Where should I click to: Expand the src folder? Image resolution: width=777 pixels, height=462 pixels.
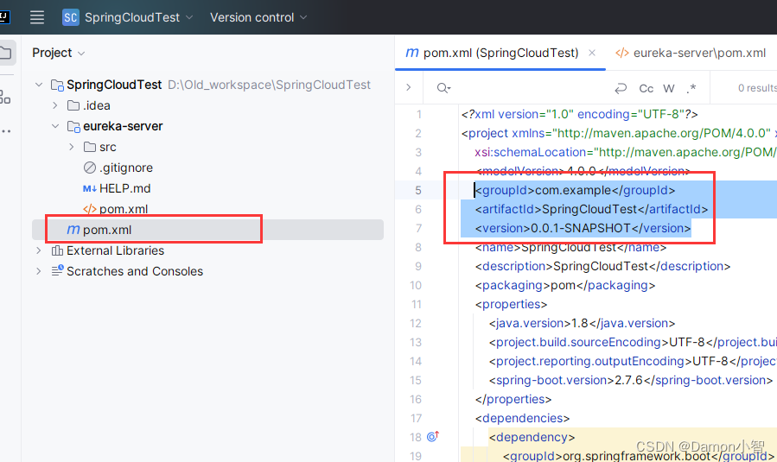72,147
